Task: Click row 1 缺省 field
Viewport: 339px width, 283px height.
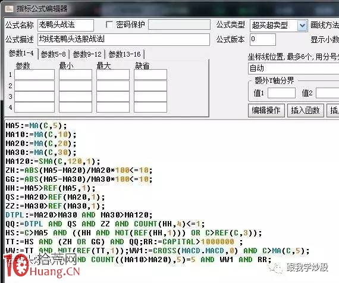Action: (150, 74)
